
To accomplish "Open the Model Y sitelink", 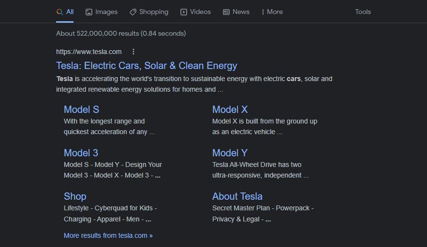I will 230,153.
